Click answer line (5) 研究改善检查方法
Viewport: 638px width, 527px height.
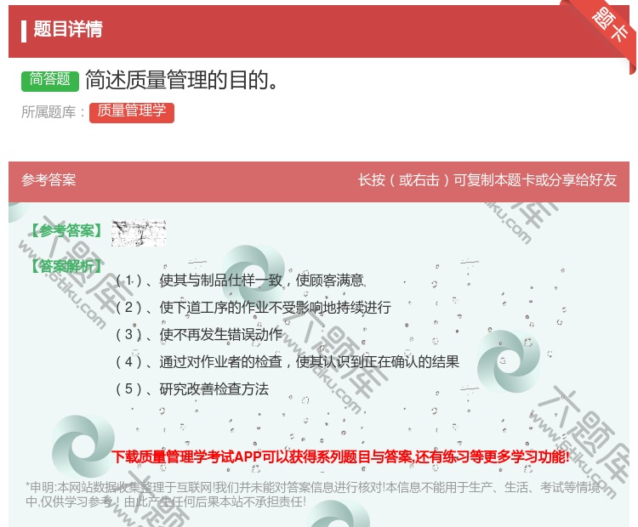[x=192, y=389]
